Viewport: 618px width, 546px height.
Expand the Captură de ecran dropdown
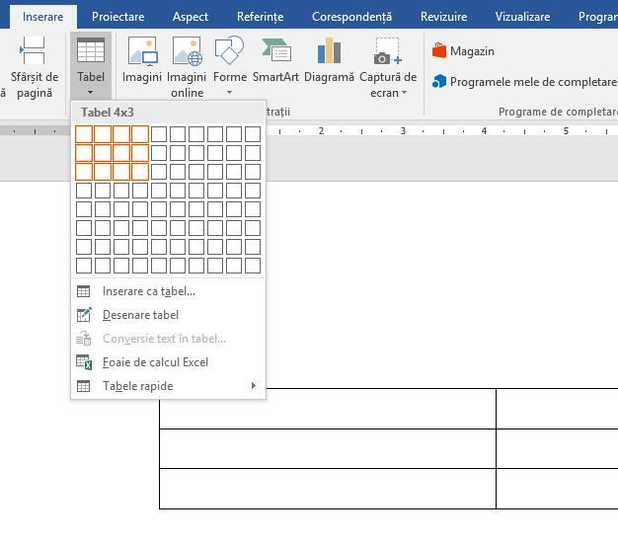click(388, 67)
